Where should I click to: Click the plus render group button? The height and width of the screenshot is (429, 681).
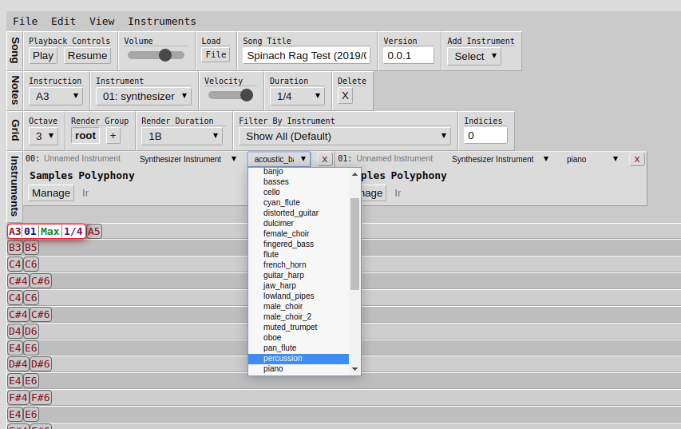tap(113, 136)
